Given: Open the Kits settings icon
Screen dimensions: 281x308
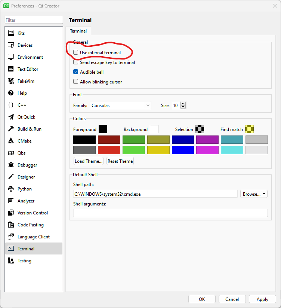Looking at the screenshot, I should point(11,33).
